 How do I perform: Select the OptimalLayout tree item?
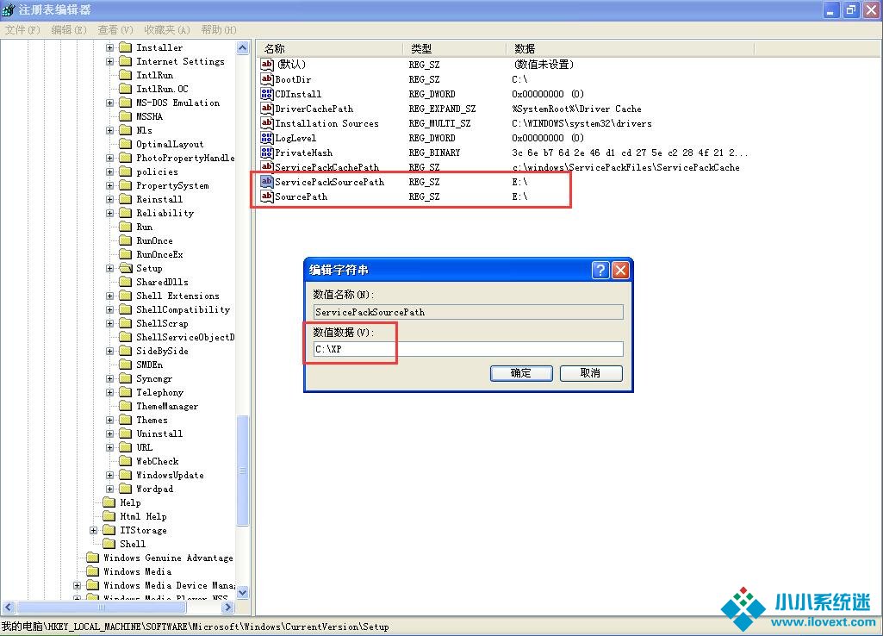click(x=170, y=144)
